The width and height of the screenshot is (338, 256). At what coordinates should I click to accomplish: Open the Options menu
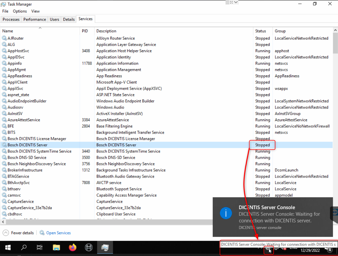(20, 11)
